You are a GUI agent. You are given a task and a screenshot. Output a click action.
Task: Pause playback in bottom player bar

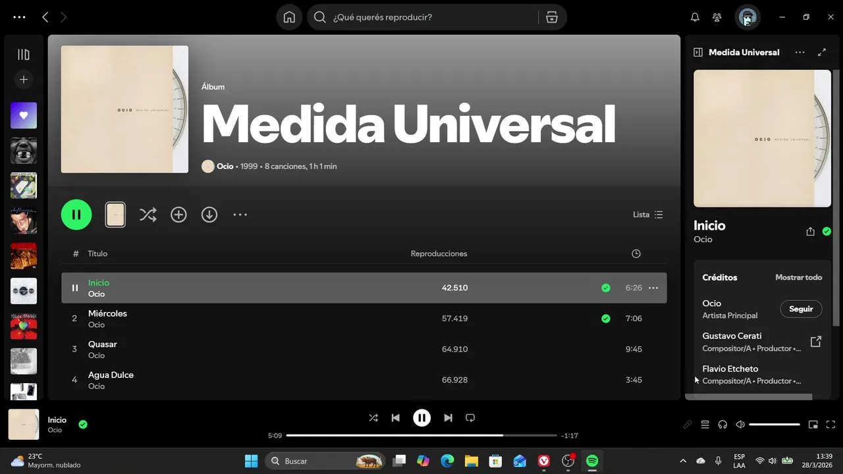[x=421, y=418]
